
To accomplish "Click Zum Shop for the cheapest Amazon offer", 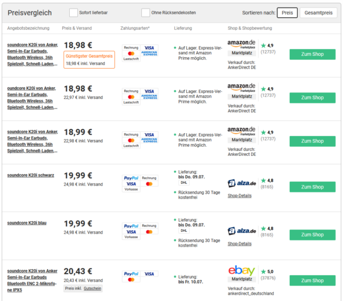I will coord(312,54).
